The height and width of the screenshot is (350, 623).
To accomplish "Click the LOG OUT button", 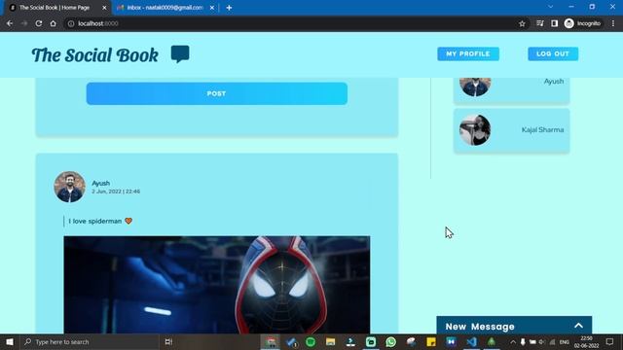I will (553, 54).
